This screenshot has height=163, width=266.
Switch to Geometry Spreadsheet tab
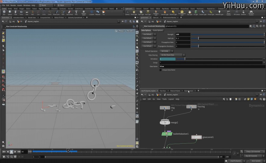75,18
